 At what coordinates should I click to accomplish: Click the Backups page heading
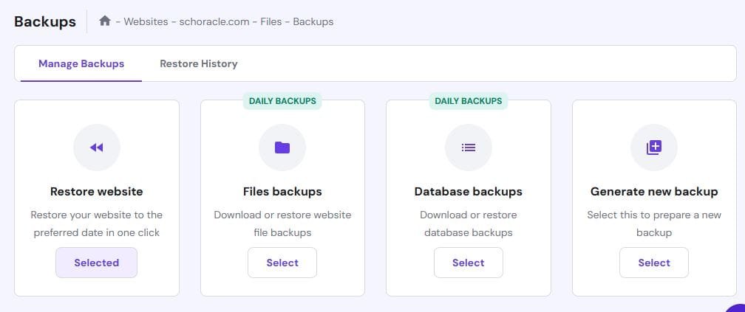pos(45,21)
